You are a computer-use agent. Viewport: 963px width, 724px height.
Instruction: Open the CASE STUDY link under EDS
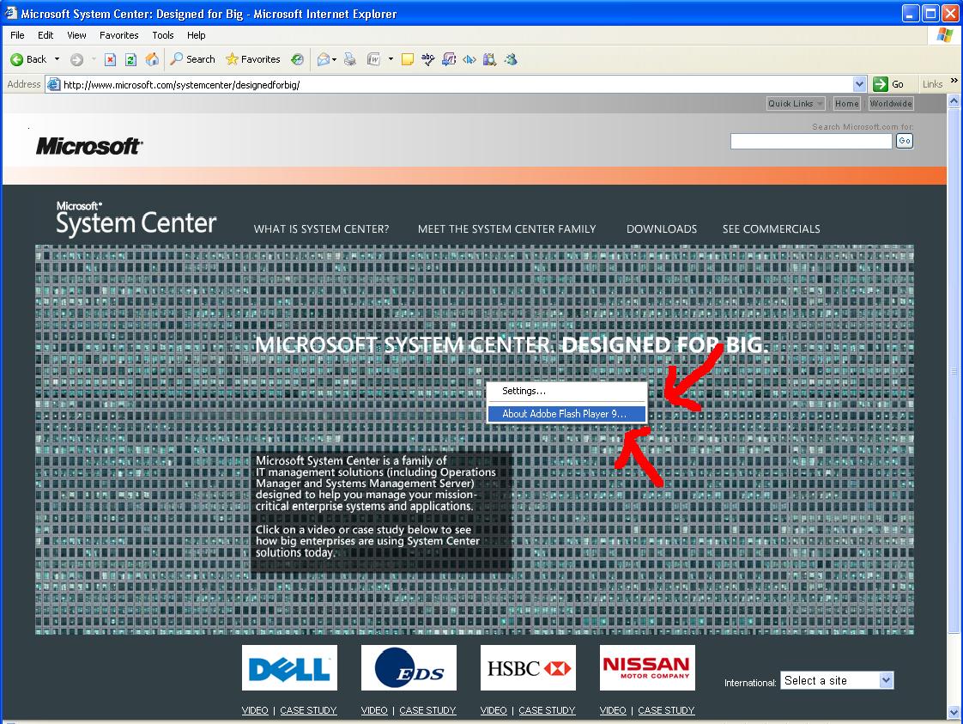427,710
